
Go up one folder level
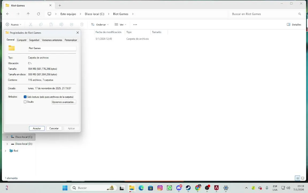coord(28,14)
